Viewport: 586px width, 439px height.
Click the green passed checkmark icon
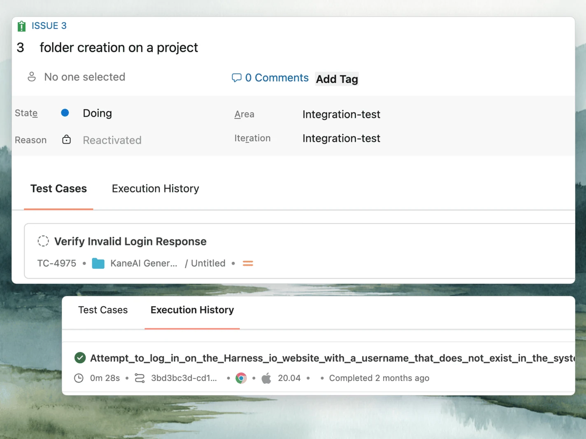[80, 358]
